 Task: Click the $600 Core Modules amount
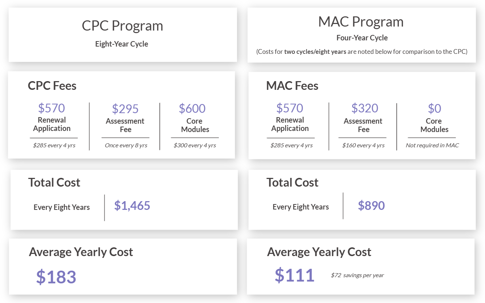pos(192,108)
